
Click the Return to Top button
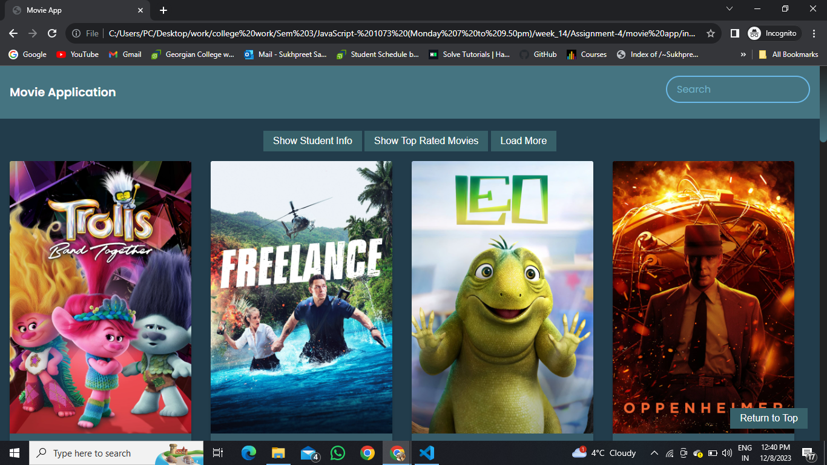769,418
